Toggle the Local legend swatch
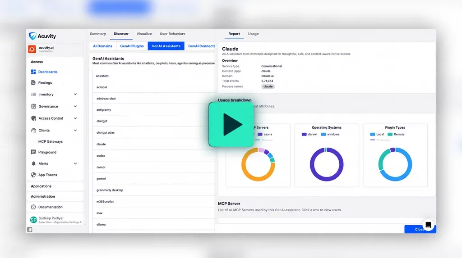This screenshot has height=258, width=462. click(x=372, y=134)
